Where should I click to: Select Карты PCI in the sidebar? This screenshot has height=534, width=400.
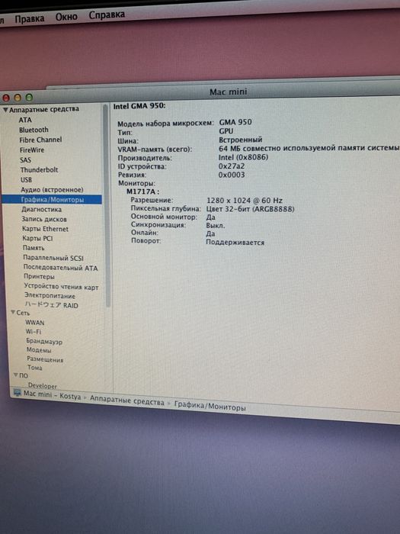point(37,238)
